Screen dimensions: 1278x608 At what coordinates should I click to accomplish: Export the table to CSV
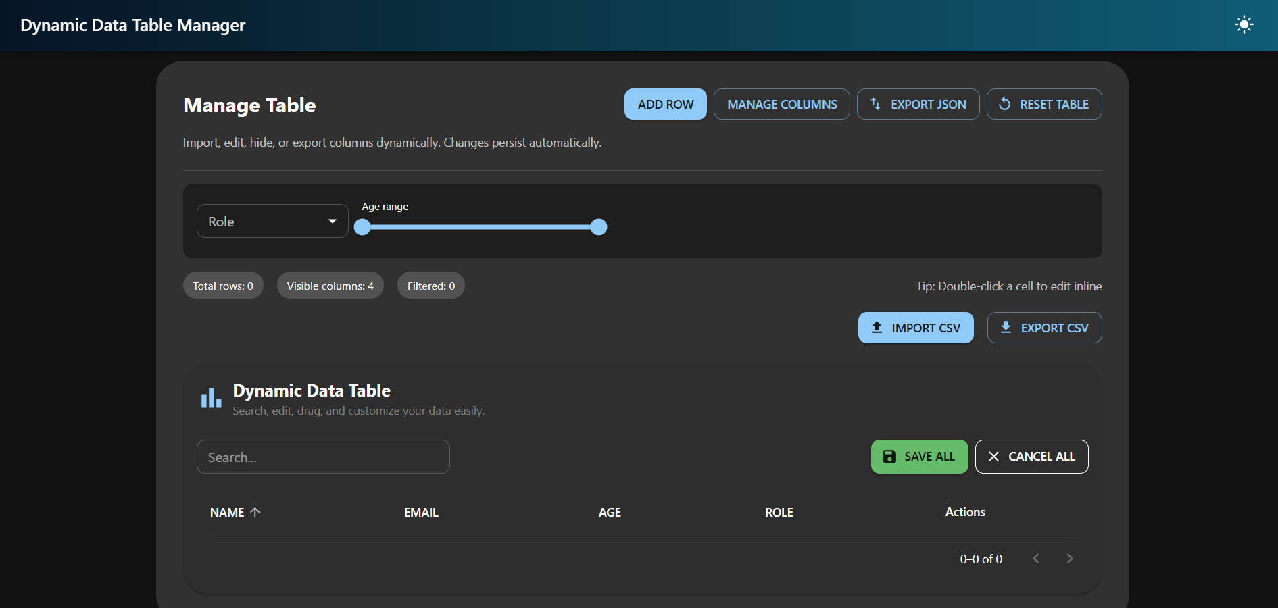(x=1044, y=328)
